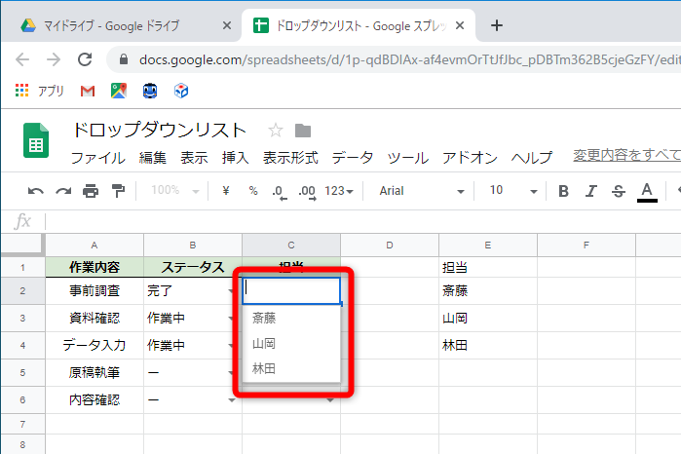The image size is (681, 454).
Task: Open the 表示 menu
Action: tap(194, 157)
